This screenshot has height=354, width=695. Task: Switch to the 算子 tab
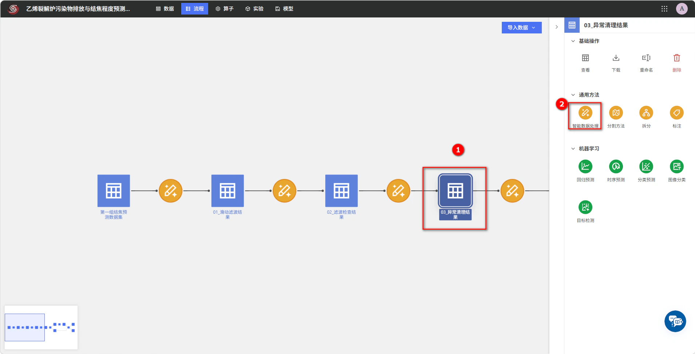pyautogui.click(x=225, y=9)
